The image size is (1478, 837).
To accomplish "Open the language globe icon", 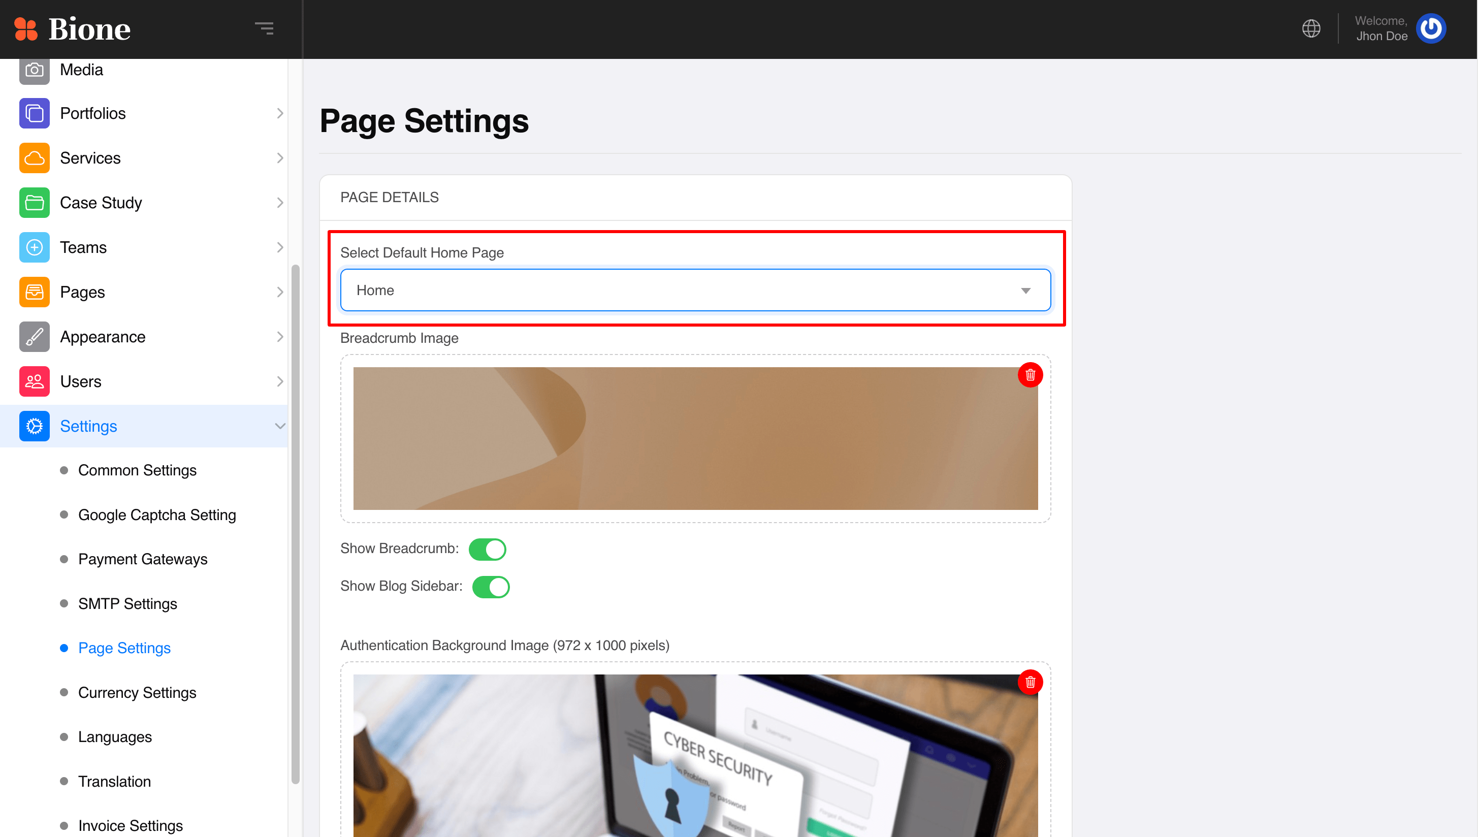I will [1311, 28].
